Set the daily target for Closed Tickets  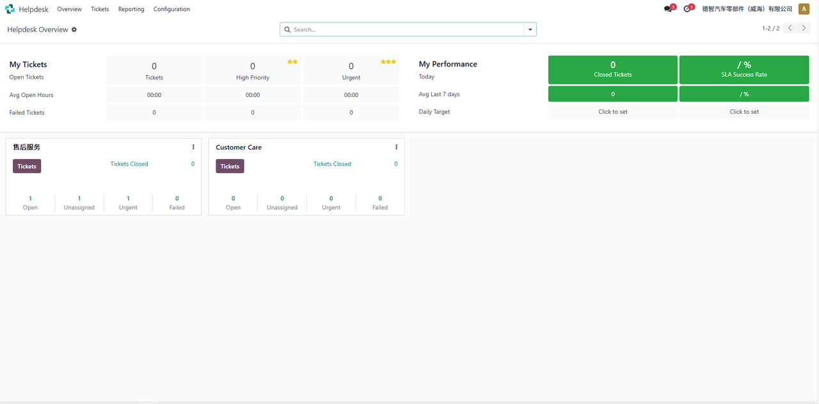[612, 112]
